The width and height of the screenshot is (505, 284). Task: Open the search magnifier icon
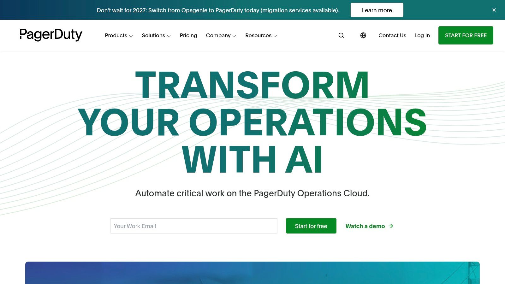click(341, 35)
